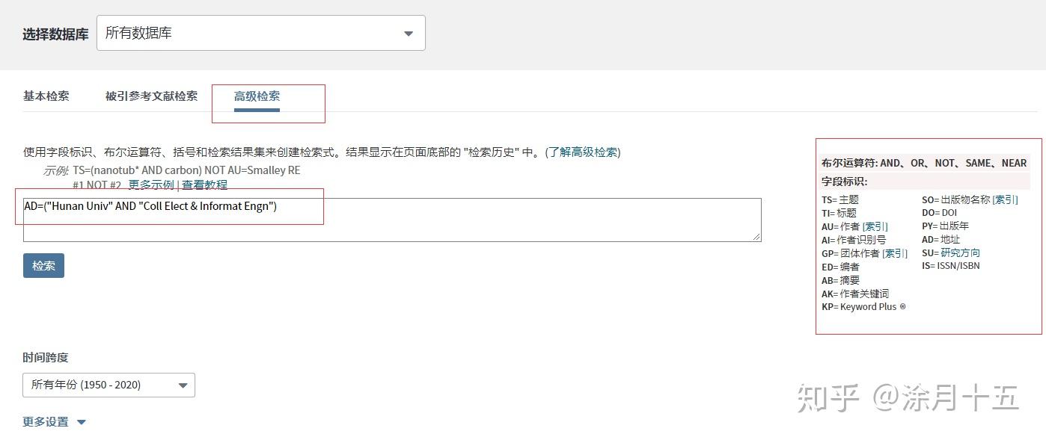This screenshot has width=1046, height=440.
Task: Click the dropdown arrow beside 所有数据库
Action: pos(409,33)
